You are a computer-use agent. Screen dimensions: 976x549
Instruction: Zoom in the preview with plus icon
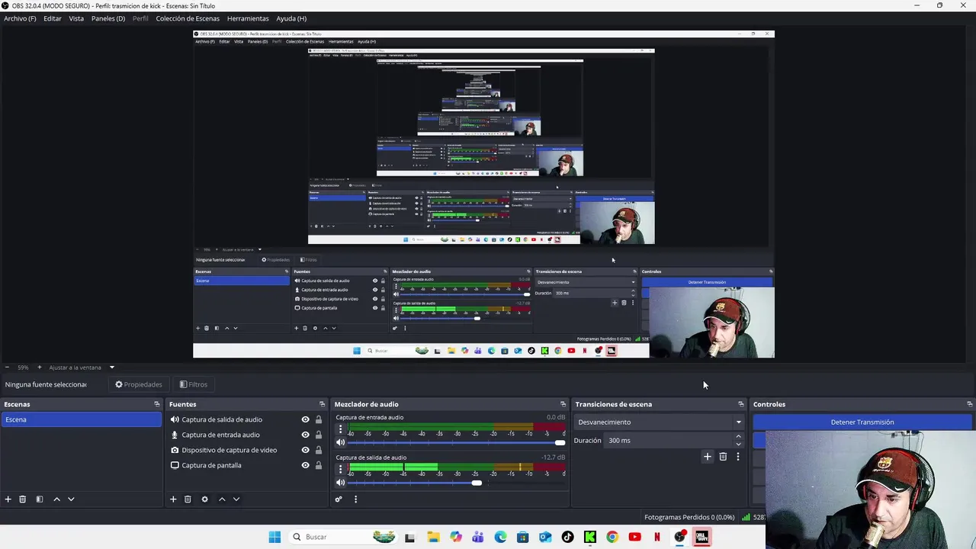[x=40, y=368]
